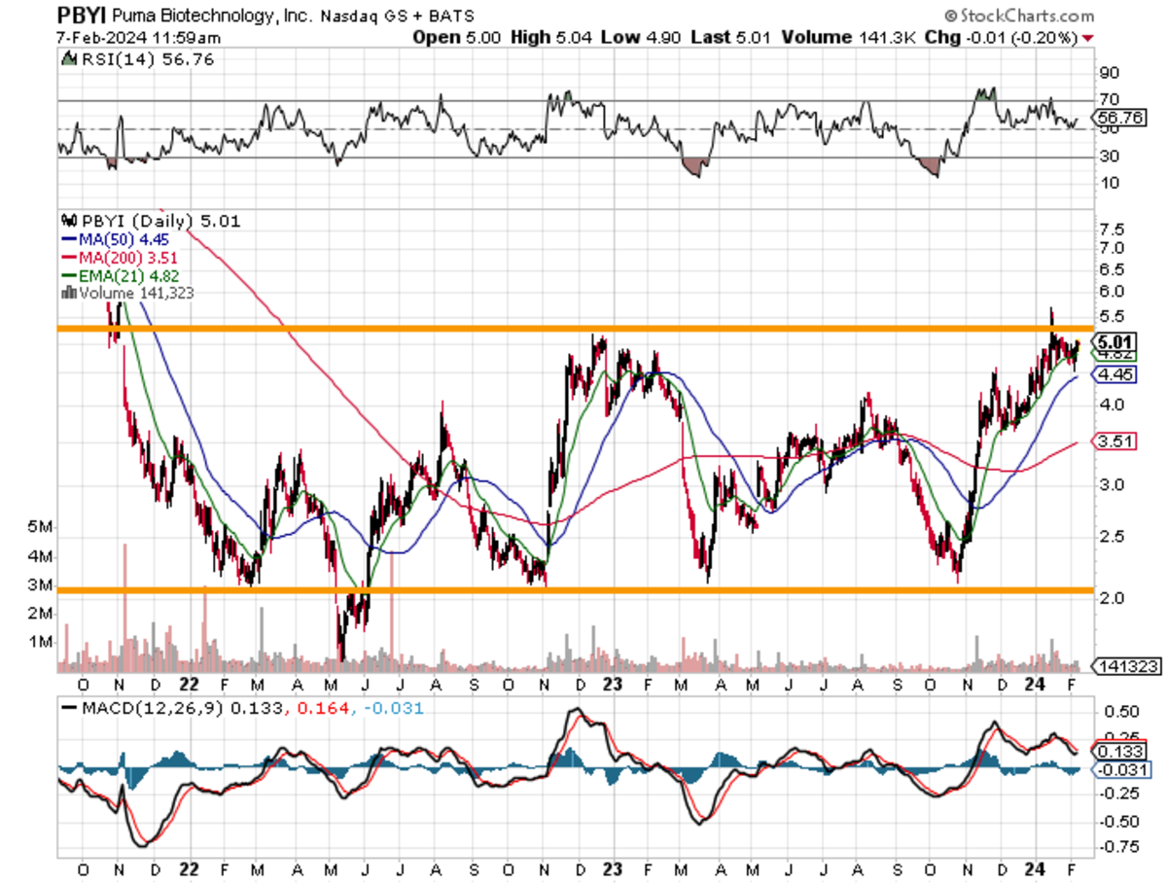The width and height of the screenshot is (1167, 884).
Task: Click the Volume legend bar icon
Action: [66, 290]
